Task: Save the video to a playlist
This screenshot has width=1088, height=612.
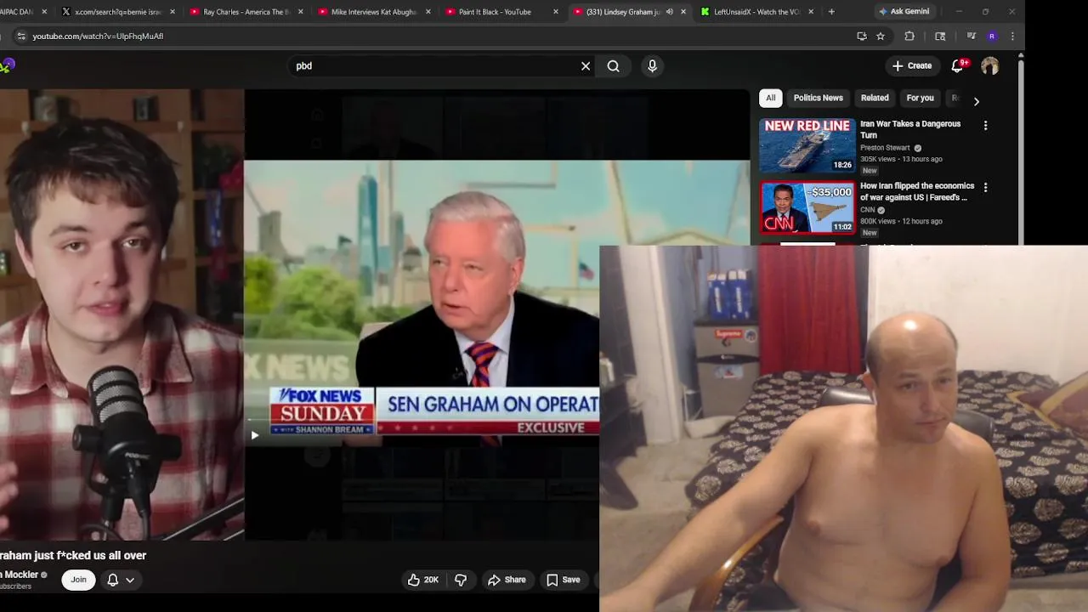Action: pyautogui.click(x=563, y=580)
